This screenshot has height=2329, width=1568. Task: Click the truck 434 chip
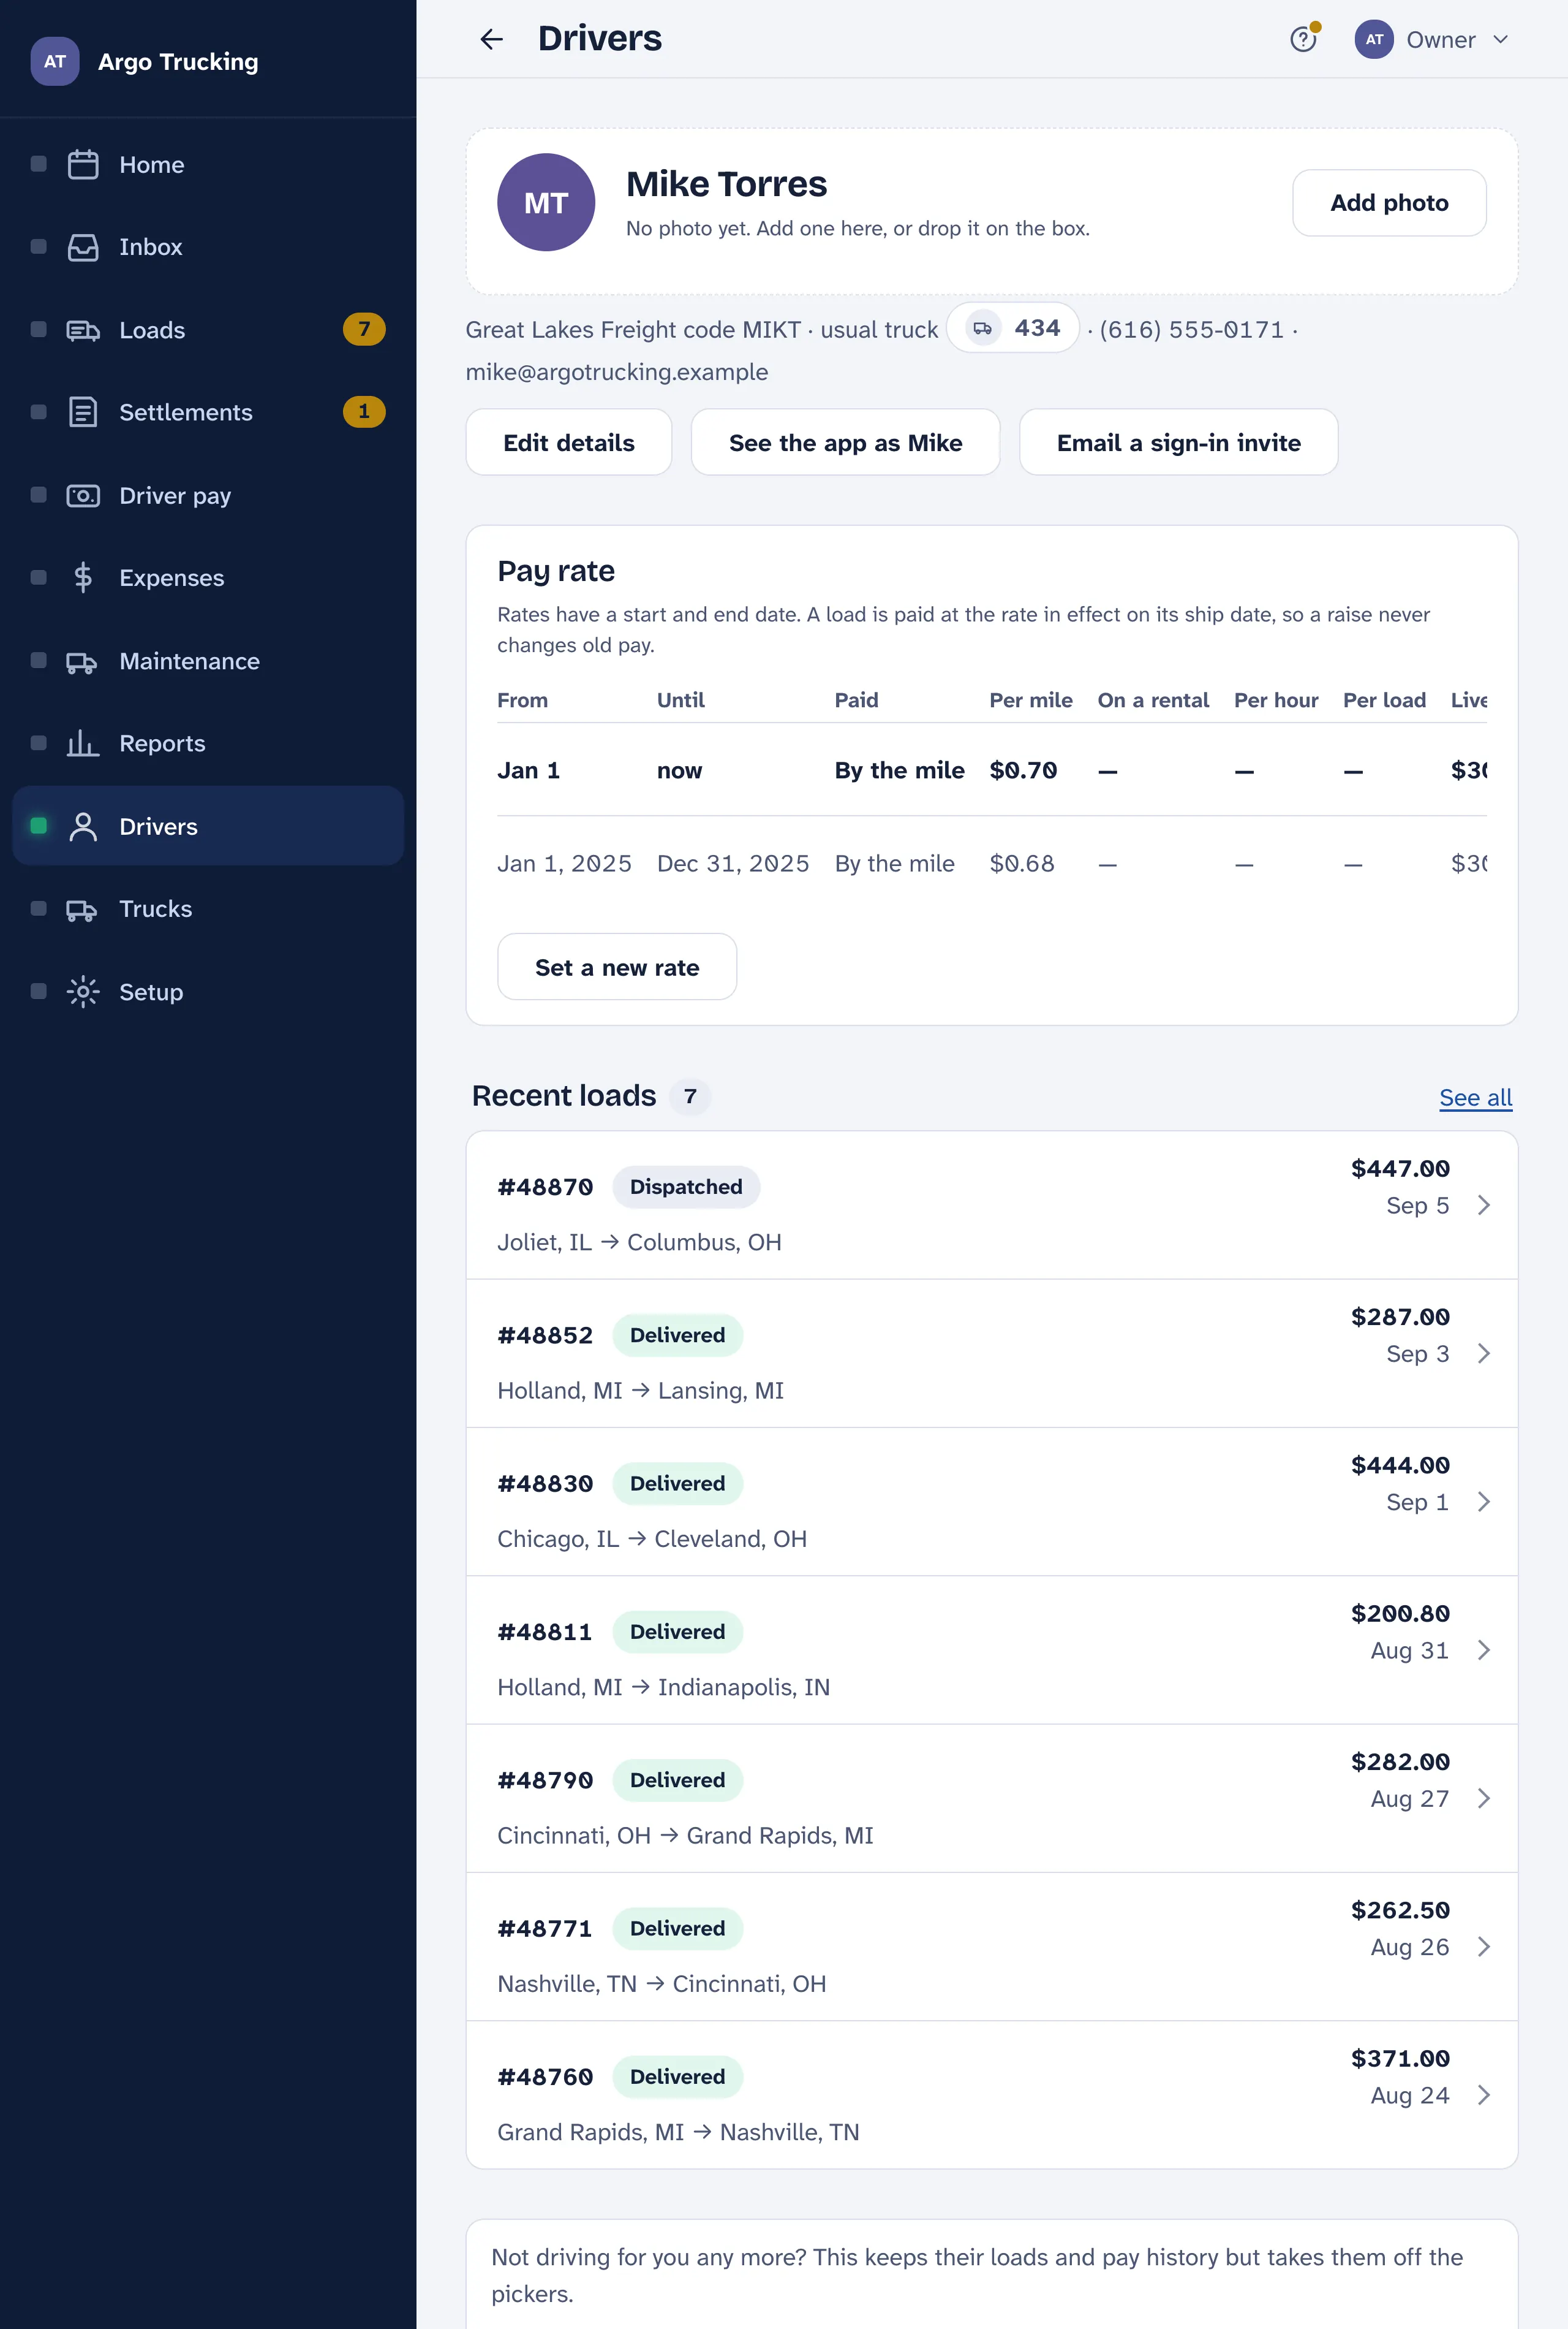1013,328
